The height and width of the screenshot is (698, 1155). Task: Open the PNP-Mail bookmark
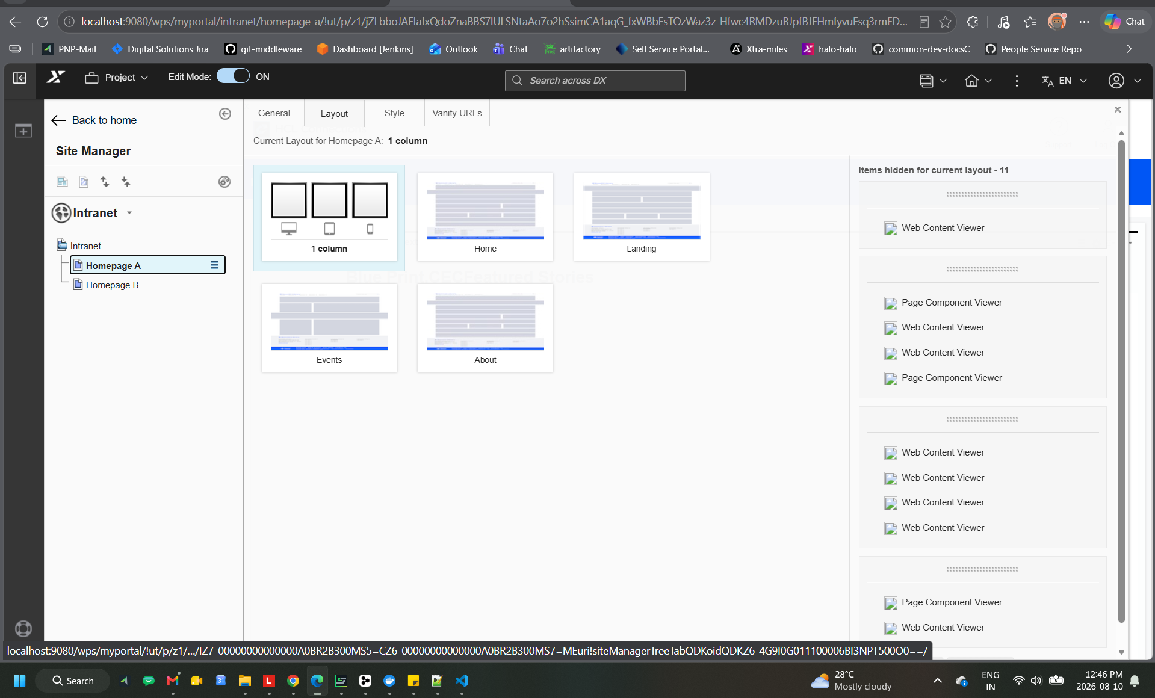(x=69, y=49)
